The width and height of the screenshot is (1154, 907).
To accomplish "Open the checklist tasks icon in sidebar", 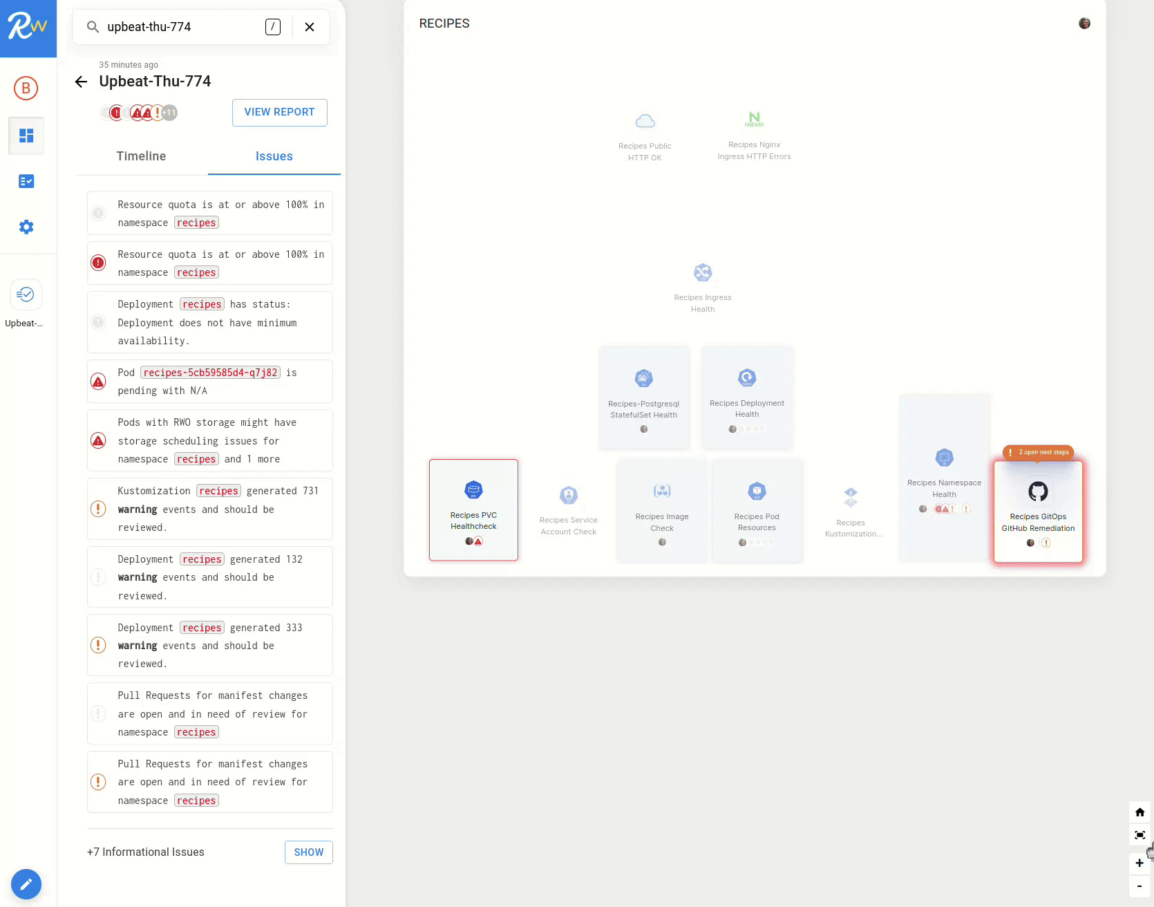I will click(x=26, y=181).
